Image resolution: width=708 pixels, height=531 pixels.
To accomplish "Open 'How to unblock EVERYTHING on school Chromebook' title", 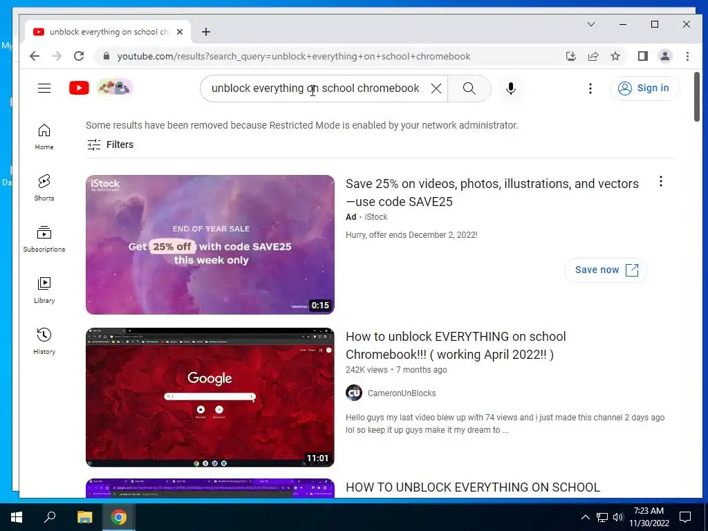I will click(456, 346).
